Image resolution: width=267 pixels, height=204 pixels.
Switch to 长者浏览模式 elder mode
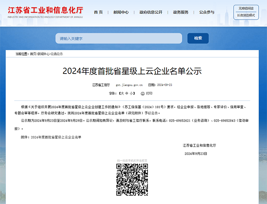[246, 15]
